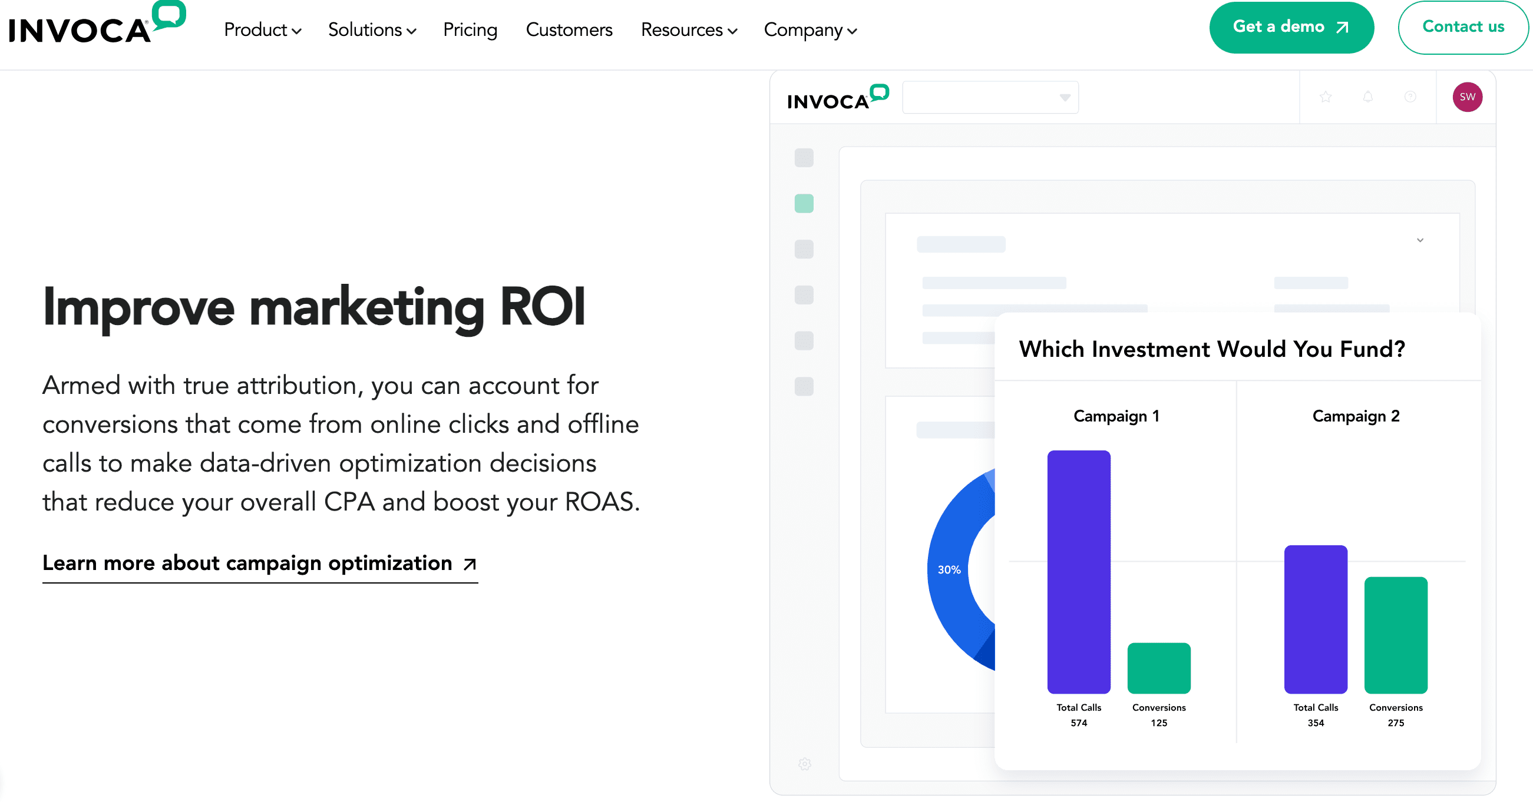
Task: Click the Contact us button
Action: pos(1463,27)
